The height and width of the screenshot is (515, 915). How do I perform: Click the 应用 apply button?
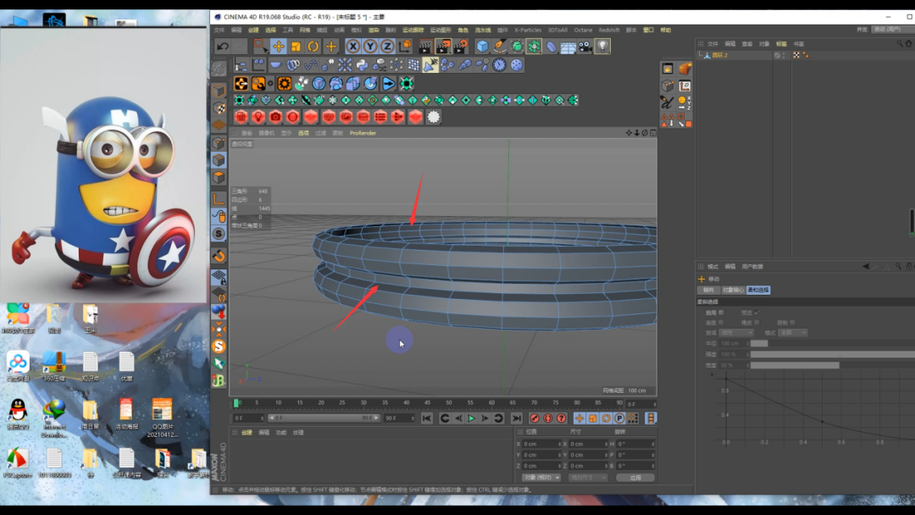coord(635,478)
